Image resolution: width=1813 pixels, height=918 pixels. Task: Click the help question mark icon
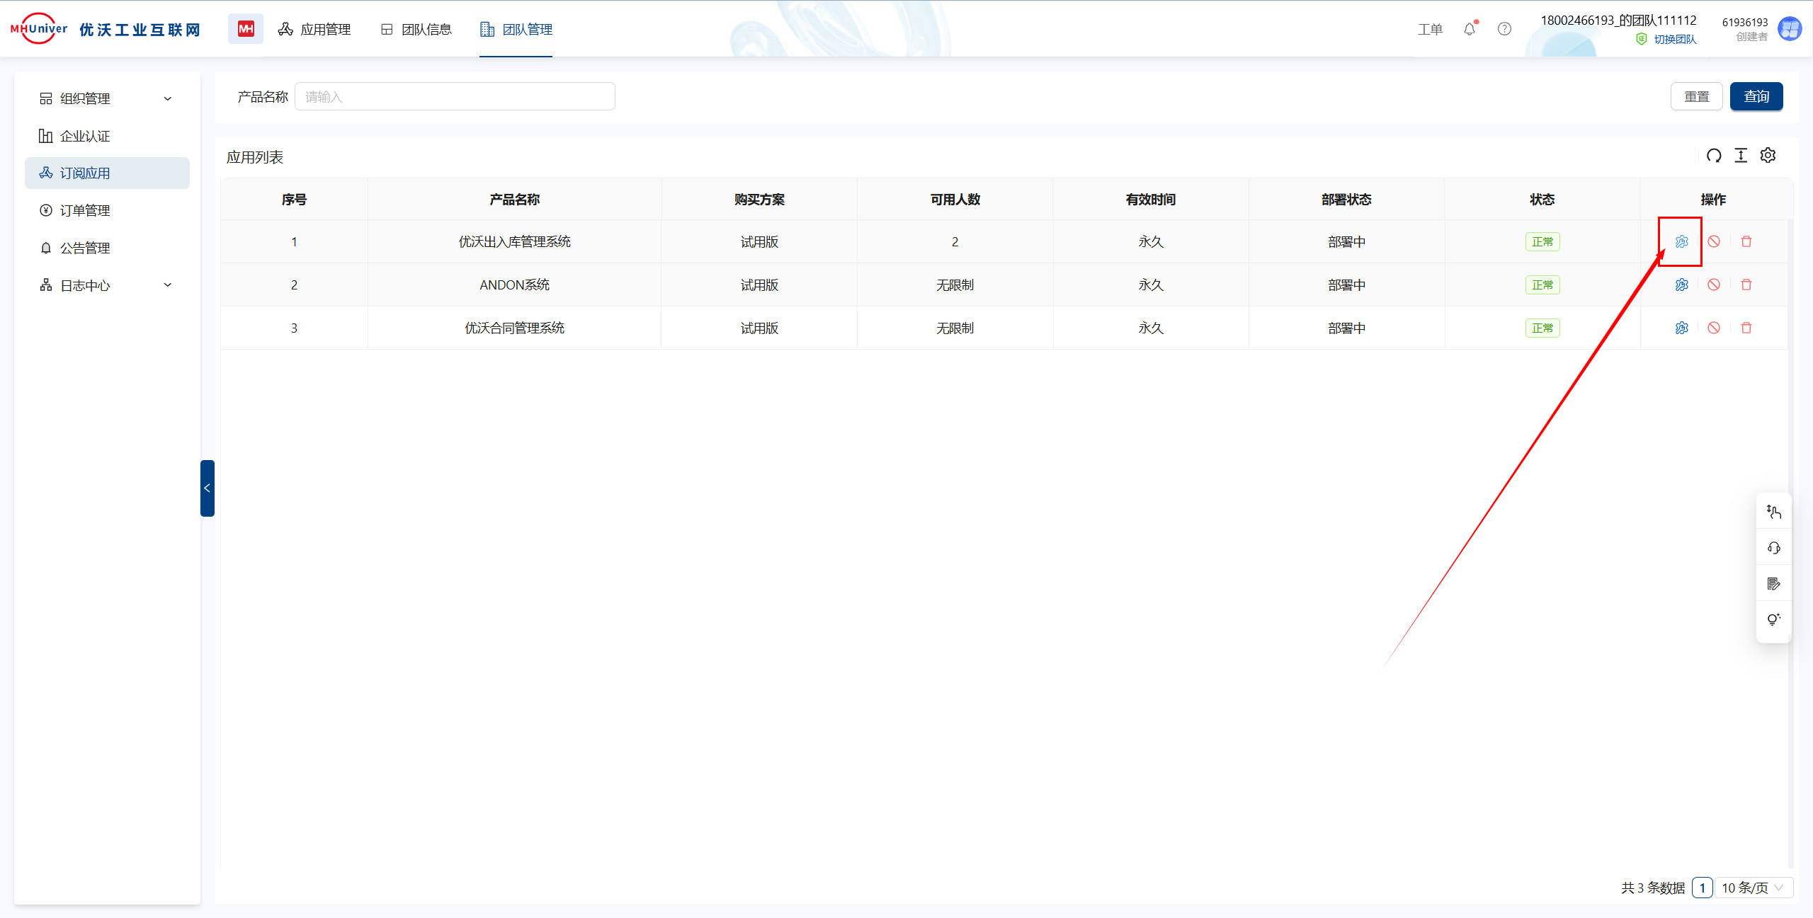pyautogui.click(x=1504, y=29)
